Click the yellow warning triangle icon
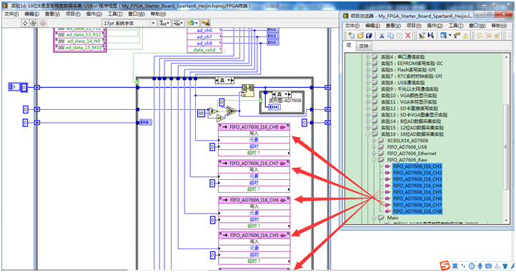The width and height of the screenshot is (516, 272). click(x=465, y=36)
